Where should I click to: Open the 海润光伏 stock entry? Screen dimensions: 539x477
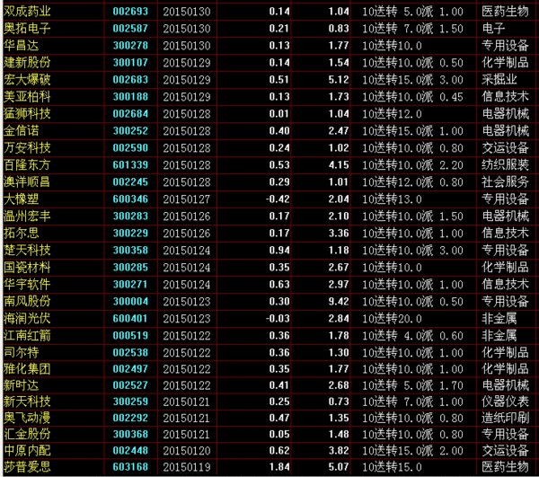(28, 318)
